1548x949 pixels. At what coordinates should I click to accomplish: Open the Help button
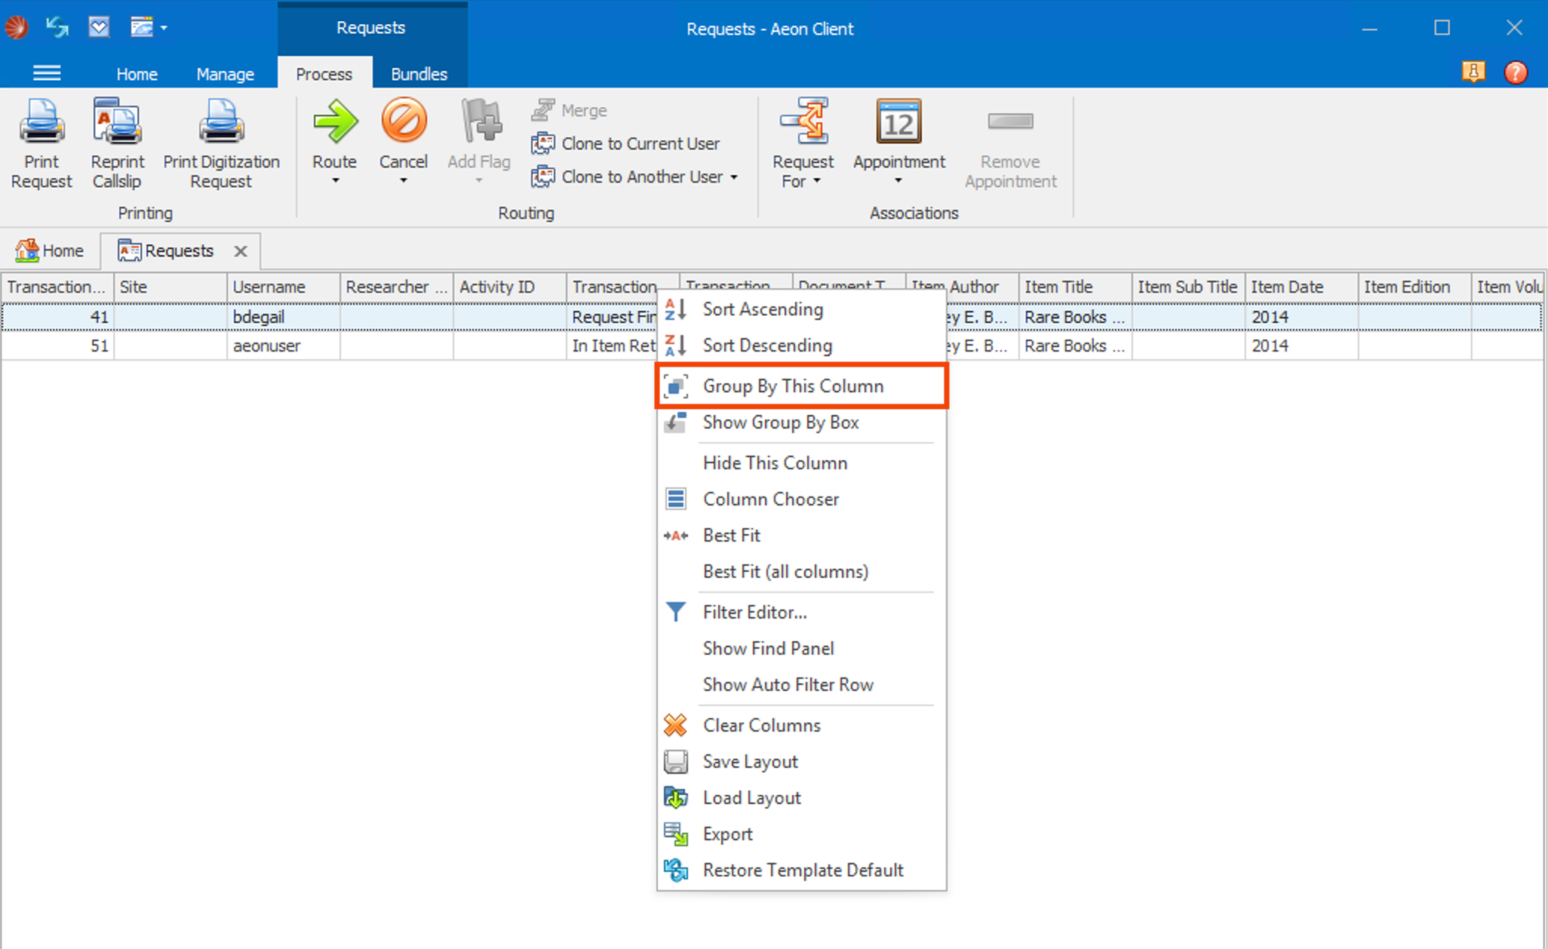[x=1516, y=72]
